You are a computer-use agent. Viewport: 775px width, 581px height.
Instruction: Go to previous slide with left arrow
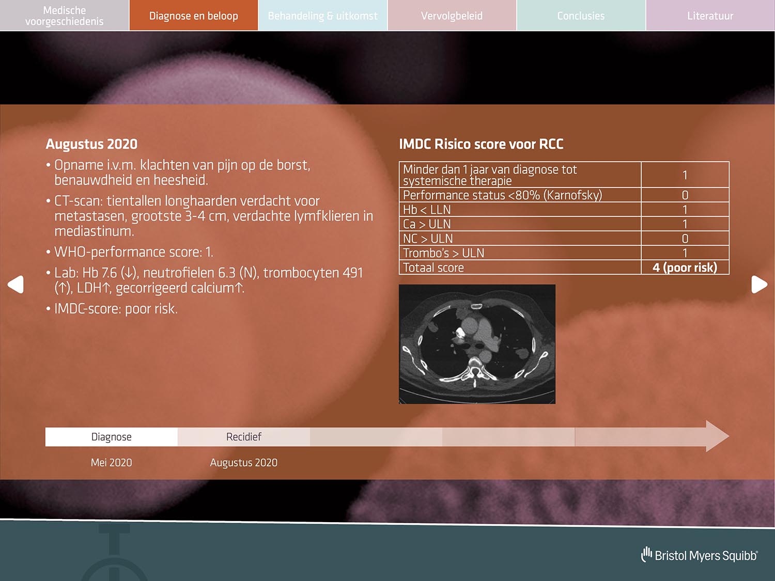[x=16, y=285]
